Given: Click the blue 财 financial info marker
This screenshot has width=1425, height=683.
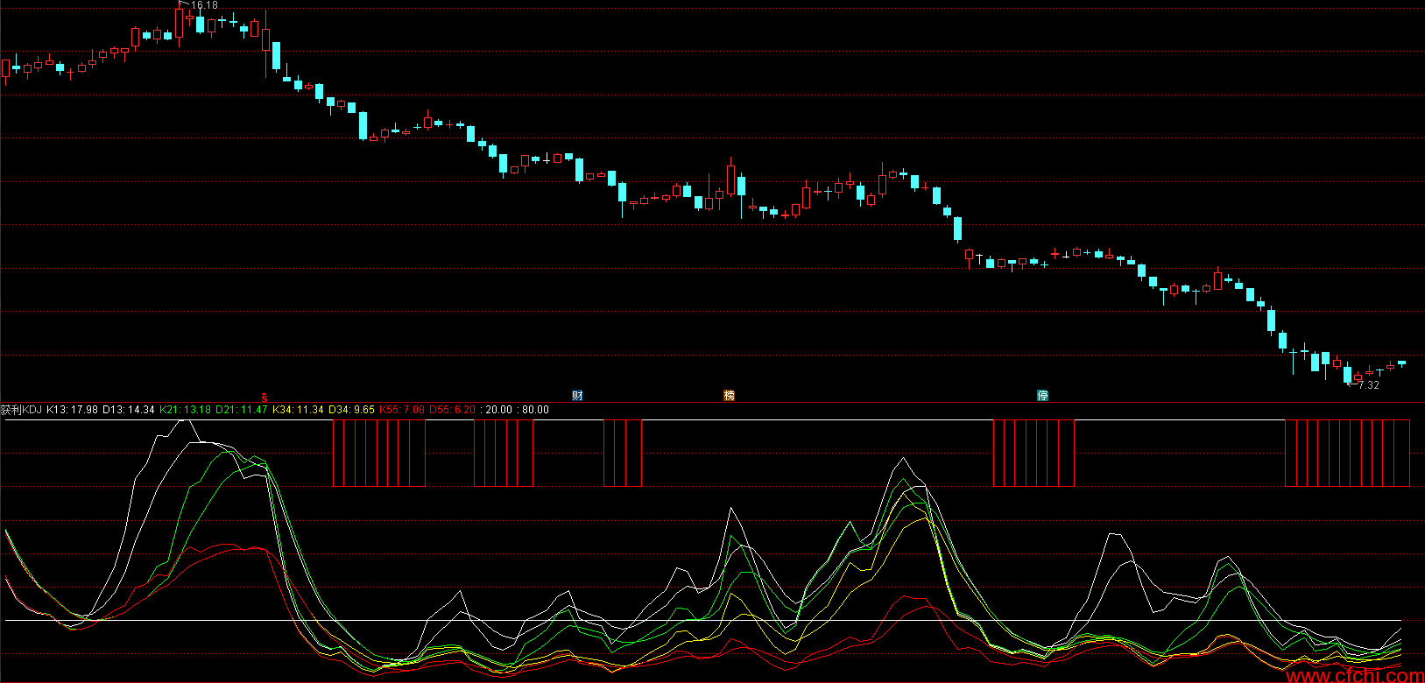Looking at the screenshot, I should point(577,396).
